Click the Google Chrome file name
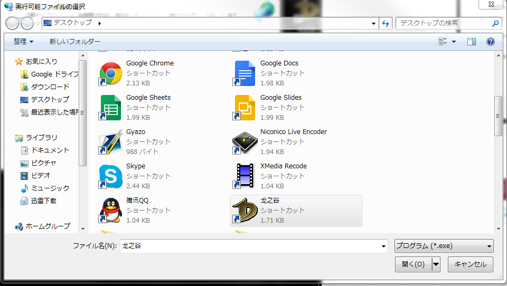 (150, 63)
